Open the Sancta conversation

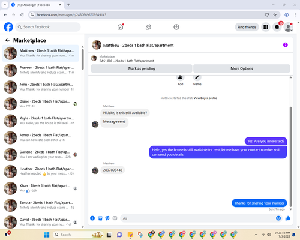(x=40, y=205)
